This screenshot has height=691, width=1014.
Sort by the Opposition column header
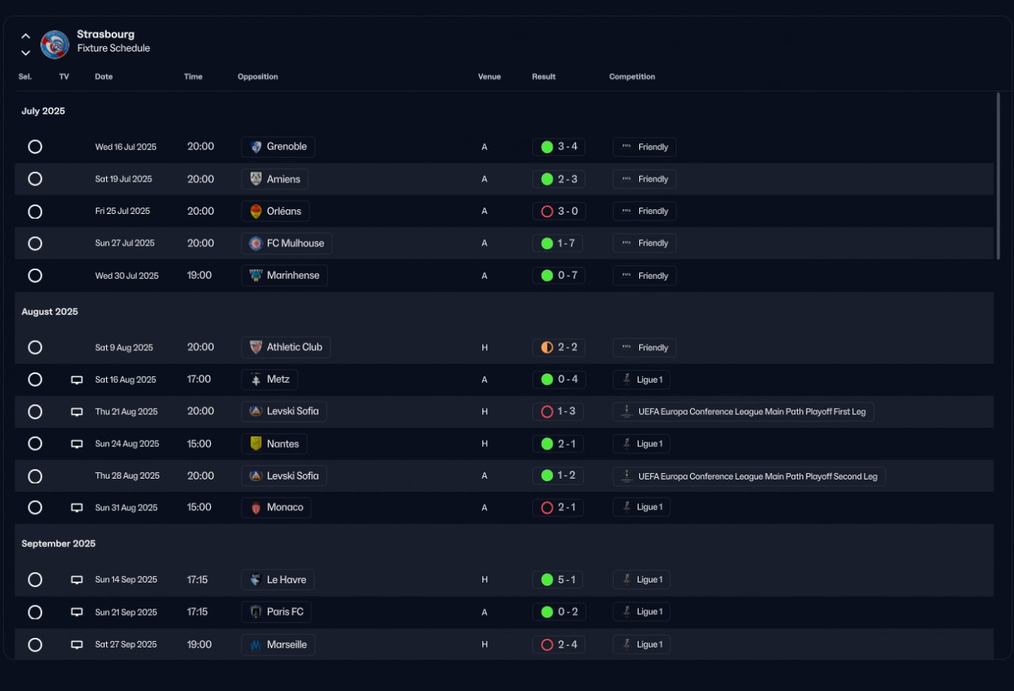point(257,77)
